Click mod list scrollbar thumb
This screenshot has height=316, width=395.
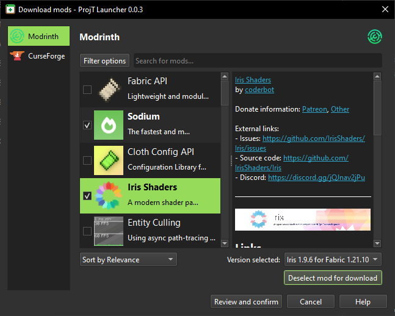tap(225, 93)
